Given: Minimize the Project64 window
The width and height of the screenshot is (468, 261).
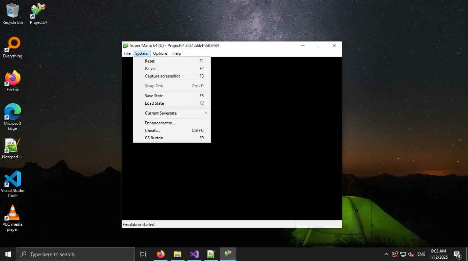Looking at the screenshot, I should pyautogui.click(x=303, y=46).
